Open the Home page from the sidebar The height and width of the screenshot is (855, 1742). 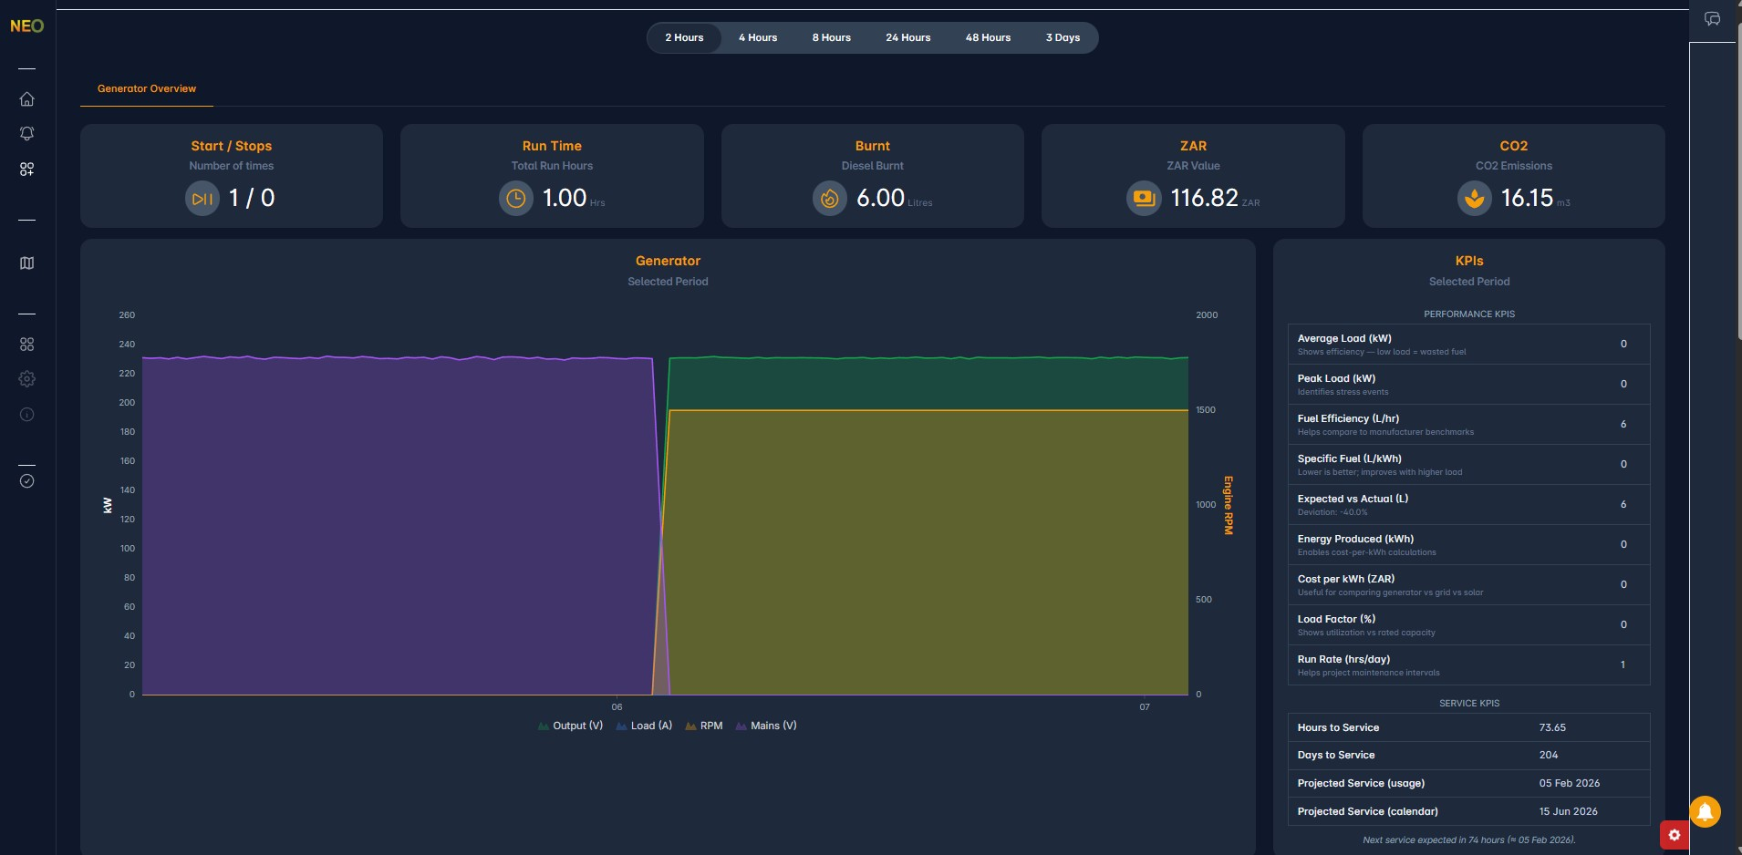pyautogui.click(x=26, y=98)
